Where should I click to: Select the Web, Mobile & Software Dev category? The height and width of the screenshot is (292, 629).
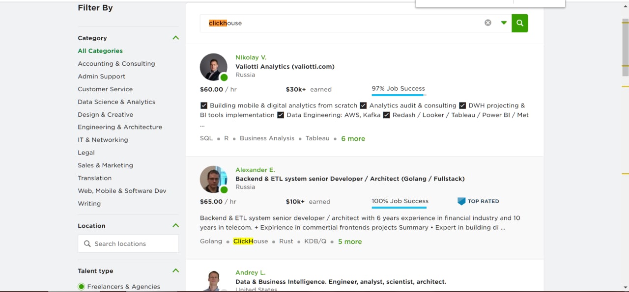122,191
